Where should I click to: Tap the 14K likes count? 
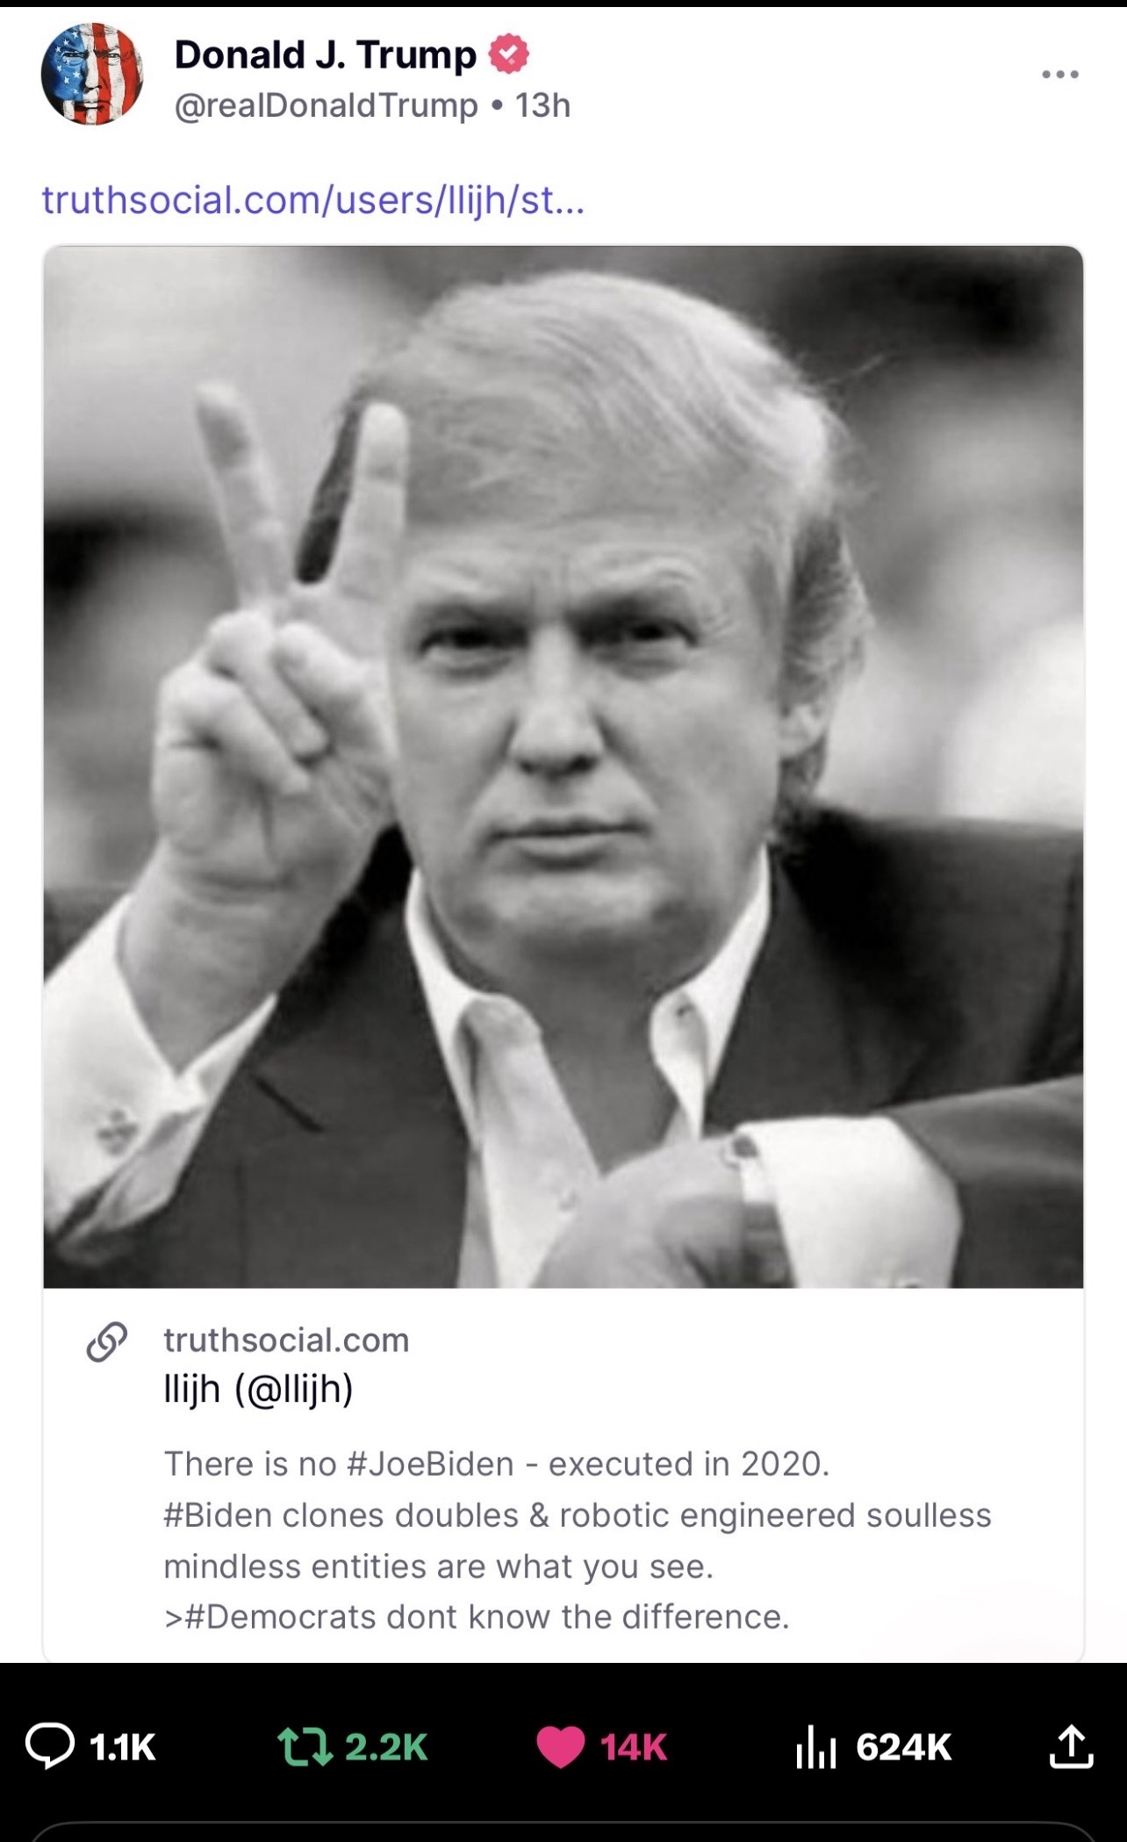click(x=634, y=1746)
